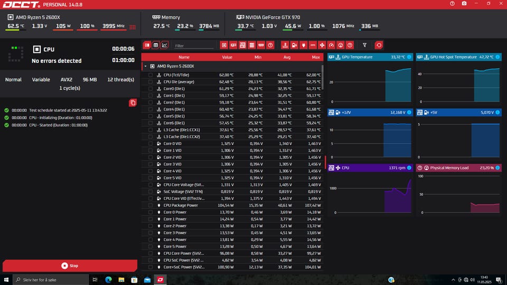Click the AMD Ryzen 5 2600X summary header
The height and width of the screenshot is (285, 507).
(37, 17)
